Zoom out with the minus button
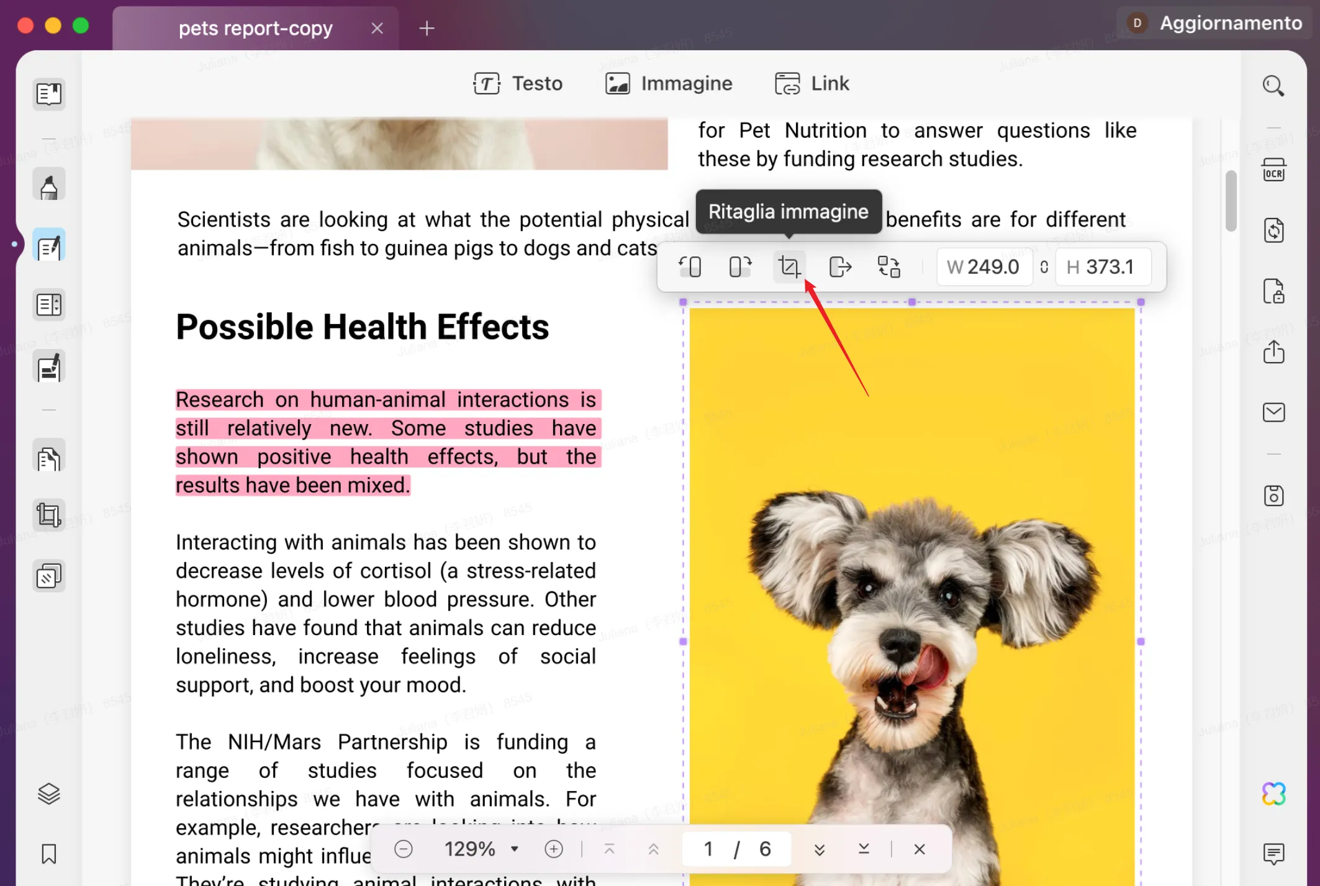Viewport: 1320px width, 886px height. pyautogui.click(x=403, y=849)
